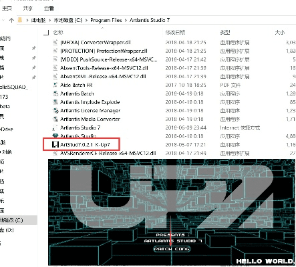Open the 主页 ribbon tab

7,9
